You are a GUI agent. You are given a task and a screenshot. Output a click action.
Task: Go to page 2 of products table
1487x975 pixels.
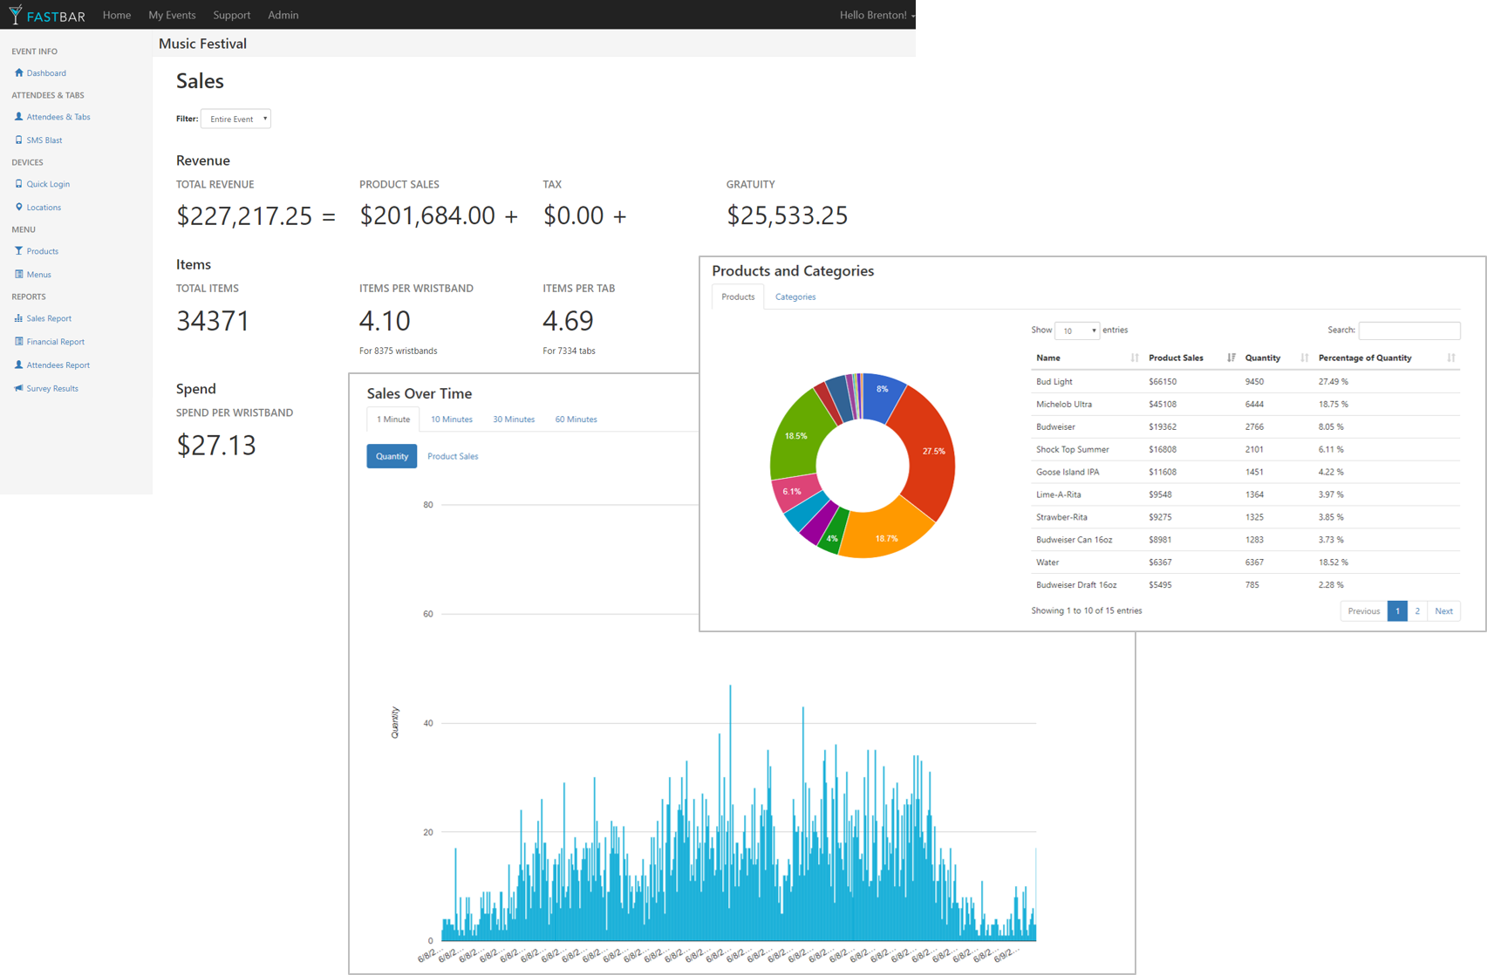point(1417,611)
